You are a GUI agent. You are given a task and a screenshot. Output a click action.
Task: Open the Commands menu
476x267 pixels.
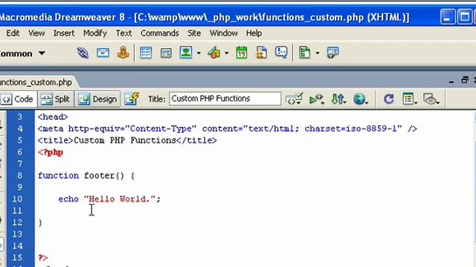160,33
